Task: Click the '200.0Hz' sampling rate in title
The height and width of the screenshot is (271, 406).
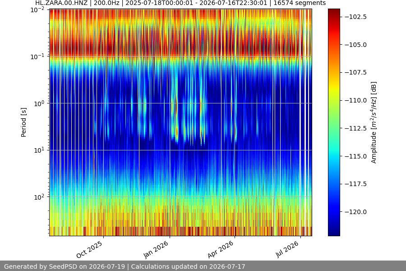Action: 106,3
